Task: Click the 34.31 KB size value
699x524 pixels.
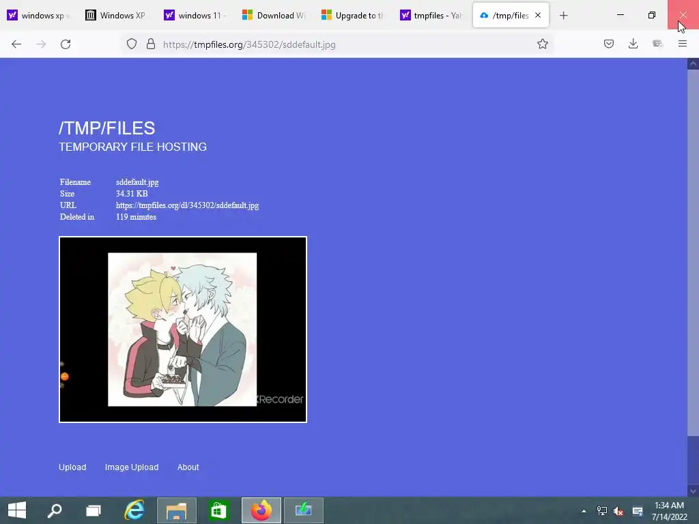Action: (132, 194)
